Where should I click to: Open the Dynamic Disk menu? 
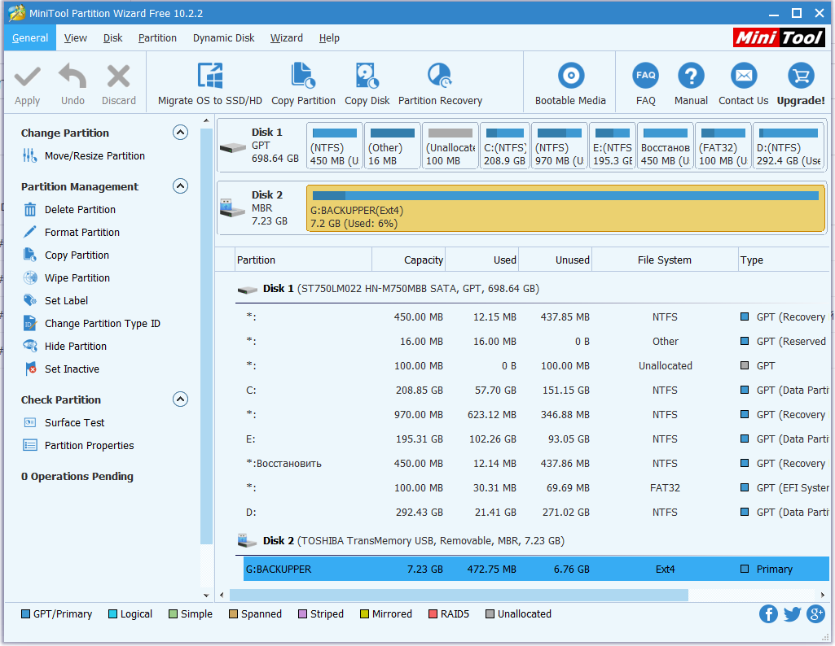(223, 38)
